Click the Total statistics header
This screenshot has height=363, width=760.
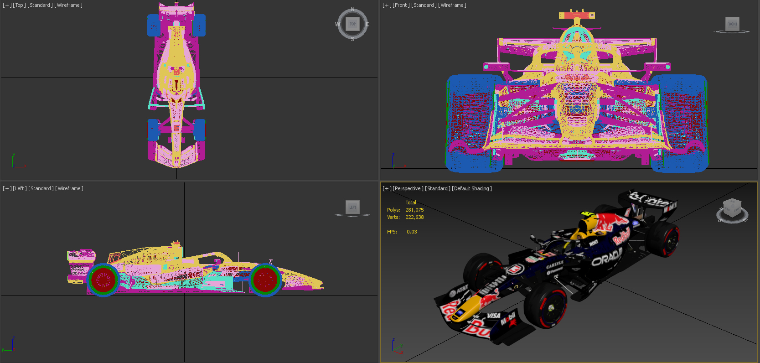pos(411,202)
